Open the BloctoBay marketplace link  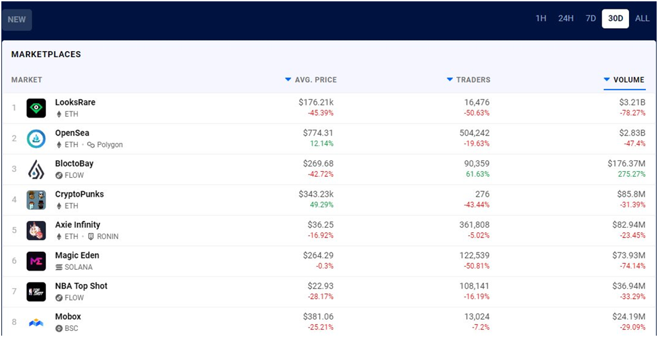[75, 164]
